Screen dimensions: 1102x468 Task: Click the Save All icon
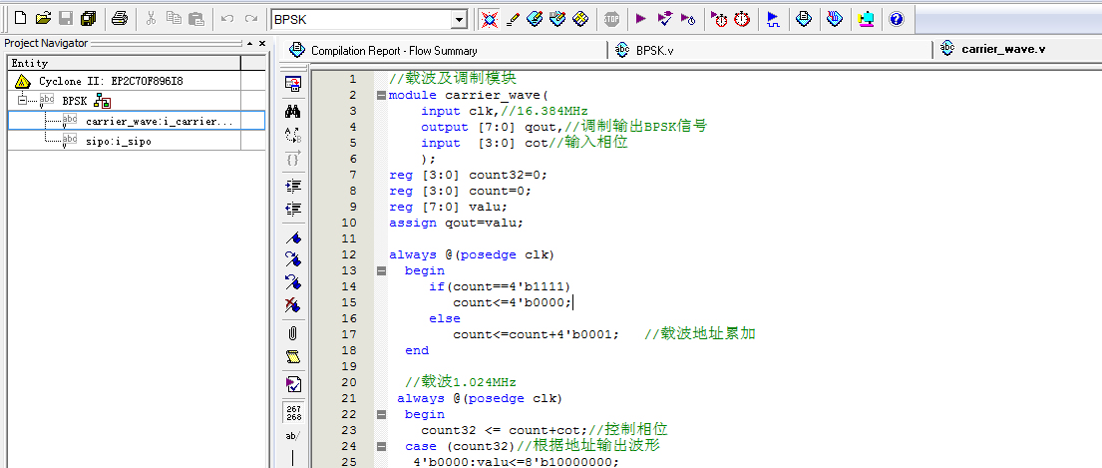tap(89, 19)
